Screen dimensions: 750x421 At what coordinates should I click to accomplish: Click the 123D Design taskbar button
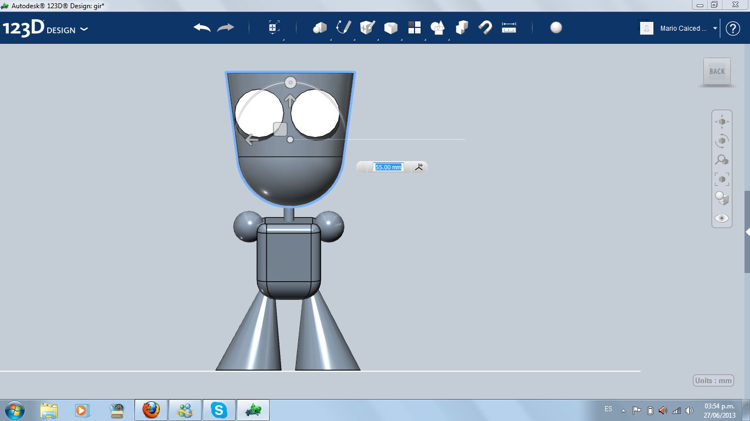pos(253,410)
